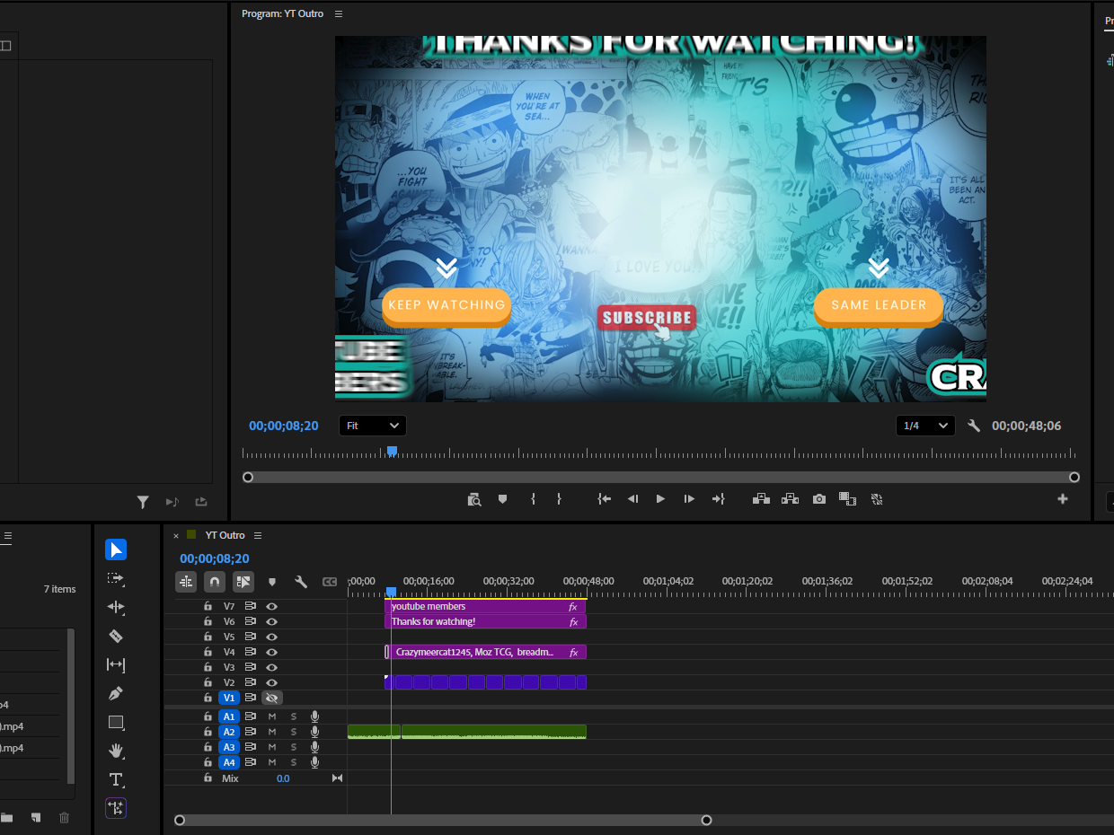The height and width of the screenshot is (835, 1114).
Task: Click the Program monitor zoom scroll bar
Action: pos(661,477)
